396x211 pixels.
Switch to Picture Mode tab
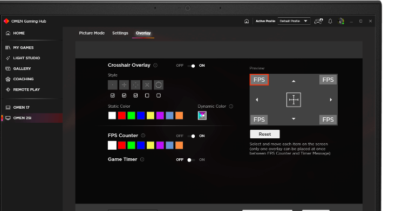pos(92,33)
